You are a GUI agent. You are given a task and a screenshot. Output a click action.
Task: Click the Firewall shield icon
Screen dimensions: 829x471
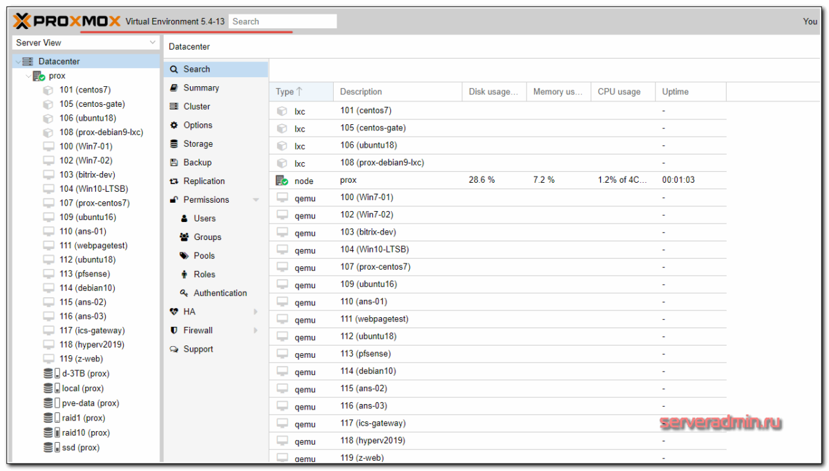point(174,330)
